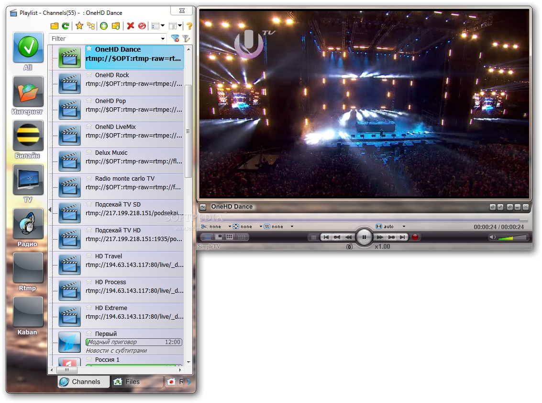Adjust the volume level slider
Image resolution: width=542 pixels, height=403 pixels.
coord(512,238)
